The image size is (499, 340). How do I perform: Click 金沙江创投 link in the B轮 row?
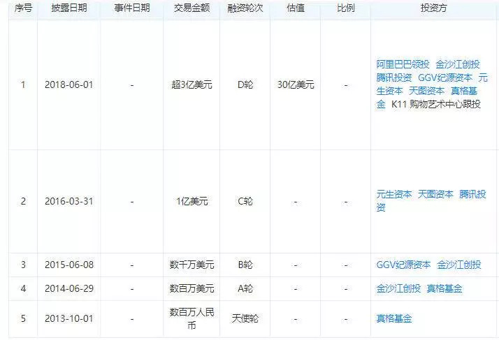[459, 265]
